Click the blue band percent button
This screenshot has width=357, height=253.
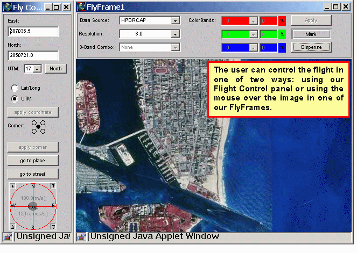282,47
